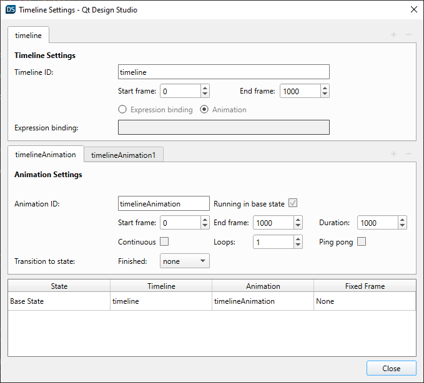Click the add timeline plus icon
Viewport: 424px width, 383px height.
(x=393, y=34)
